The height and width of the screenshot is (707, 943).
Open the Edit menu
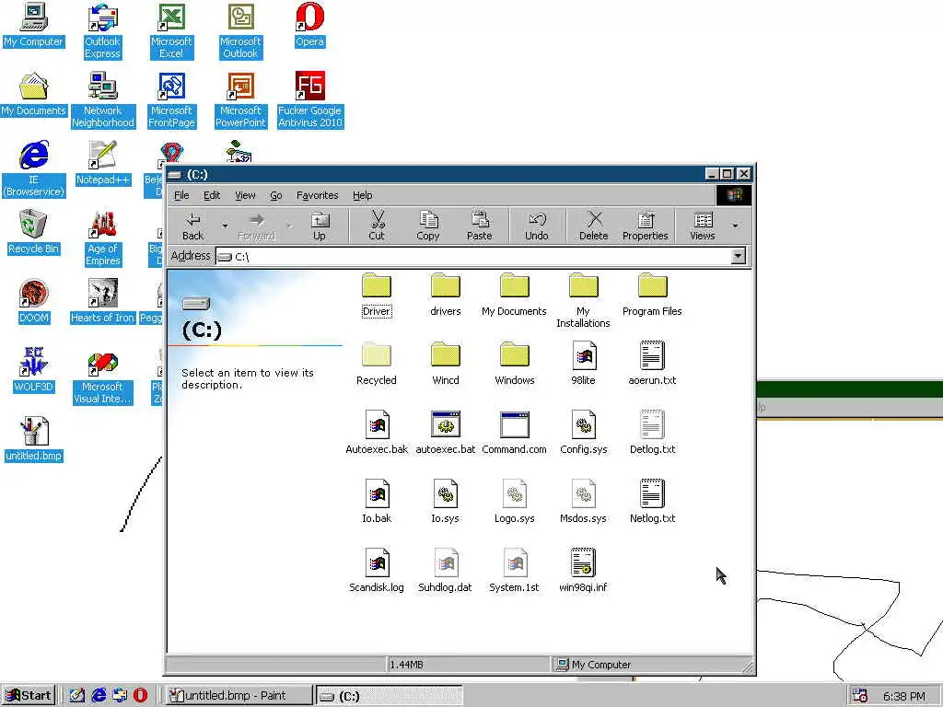click(212, 195)
